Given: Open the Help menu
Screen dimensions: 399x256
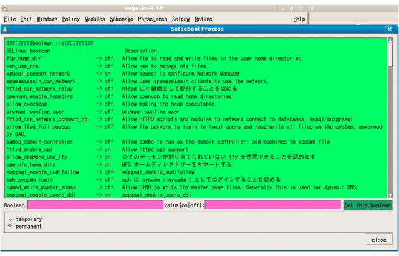Looking at the screenshot, I should pos(299,19).
